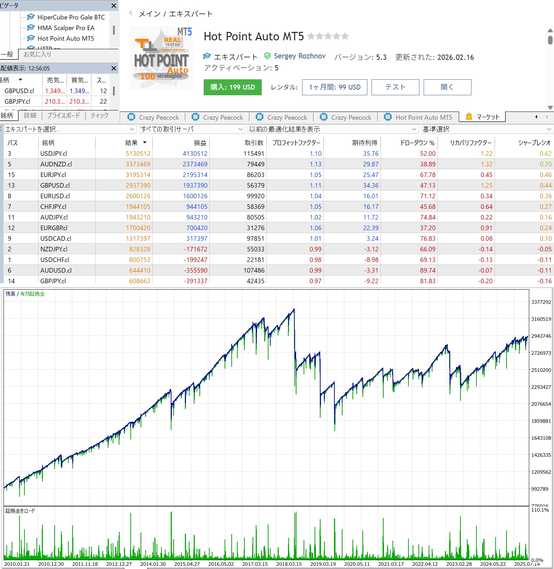Click drawdown value 76.83

[428, 238]
